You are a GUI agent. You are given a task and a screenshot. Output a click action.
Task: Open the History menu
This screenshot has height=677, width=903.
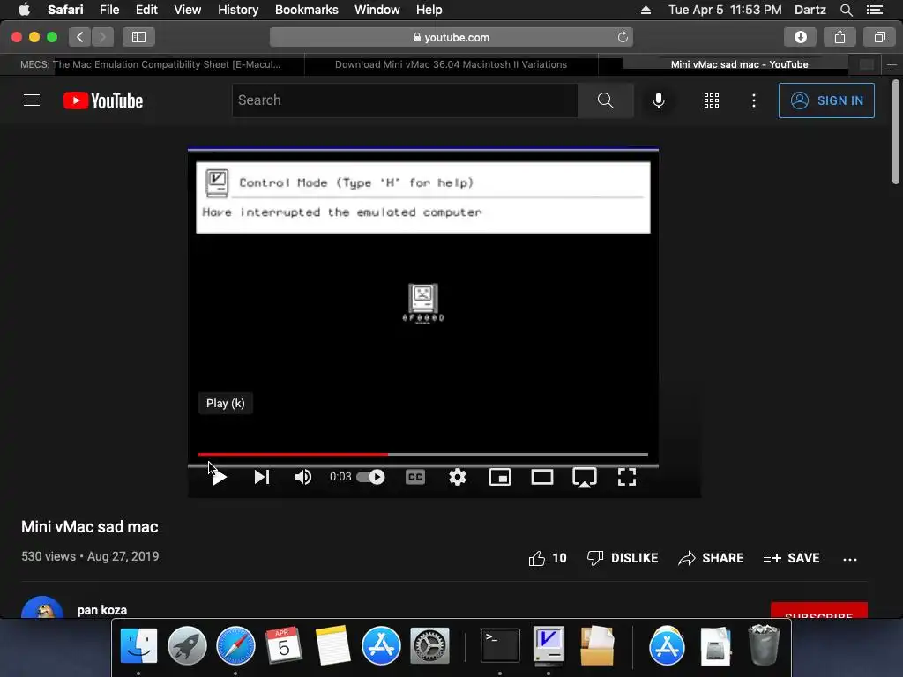tap(238, 10)
